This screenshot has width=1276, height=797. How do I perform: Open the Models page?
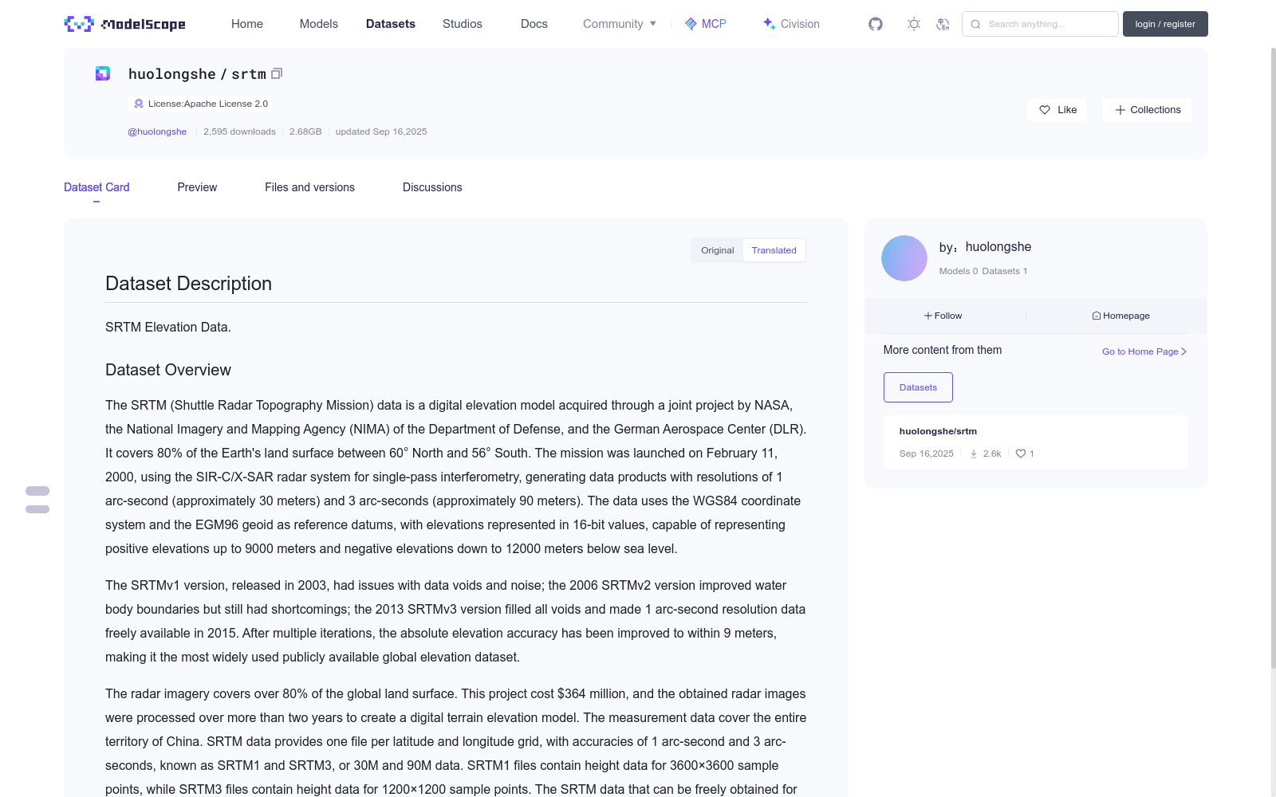pos(319,24)
